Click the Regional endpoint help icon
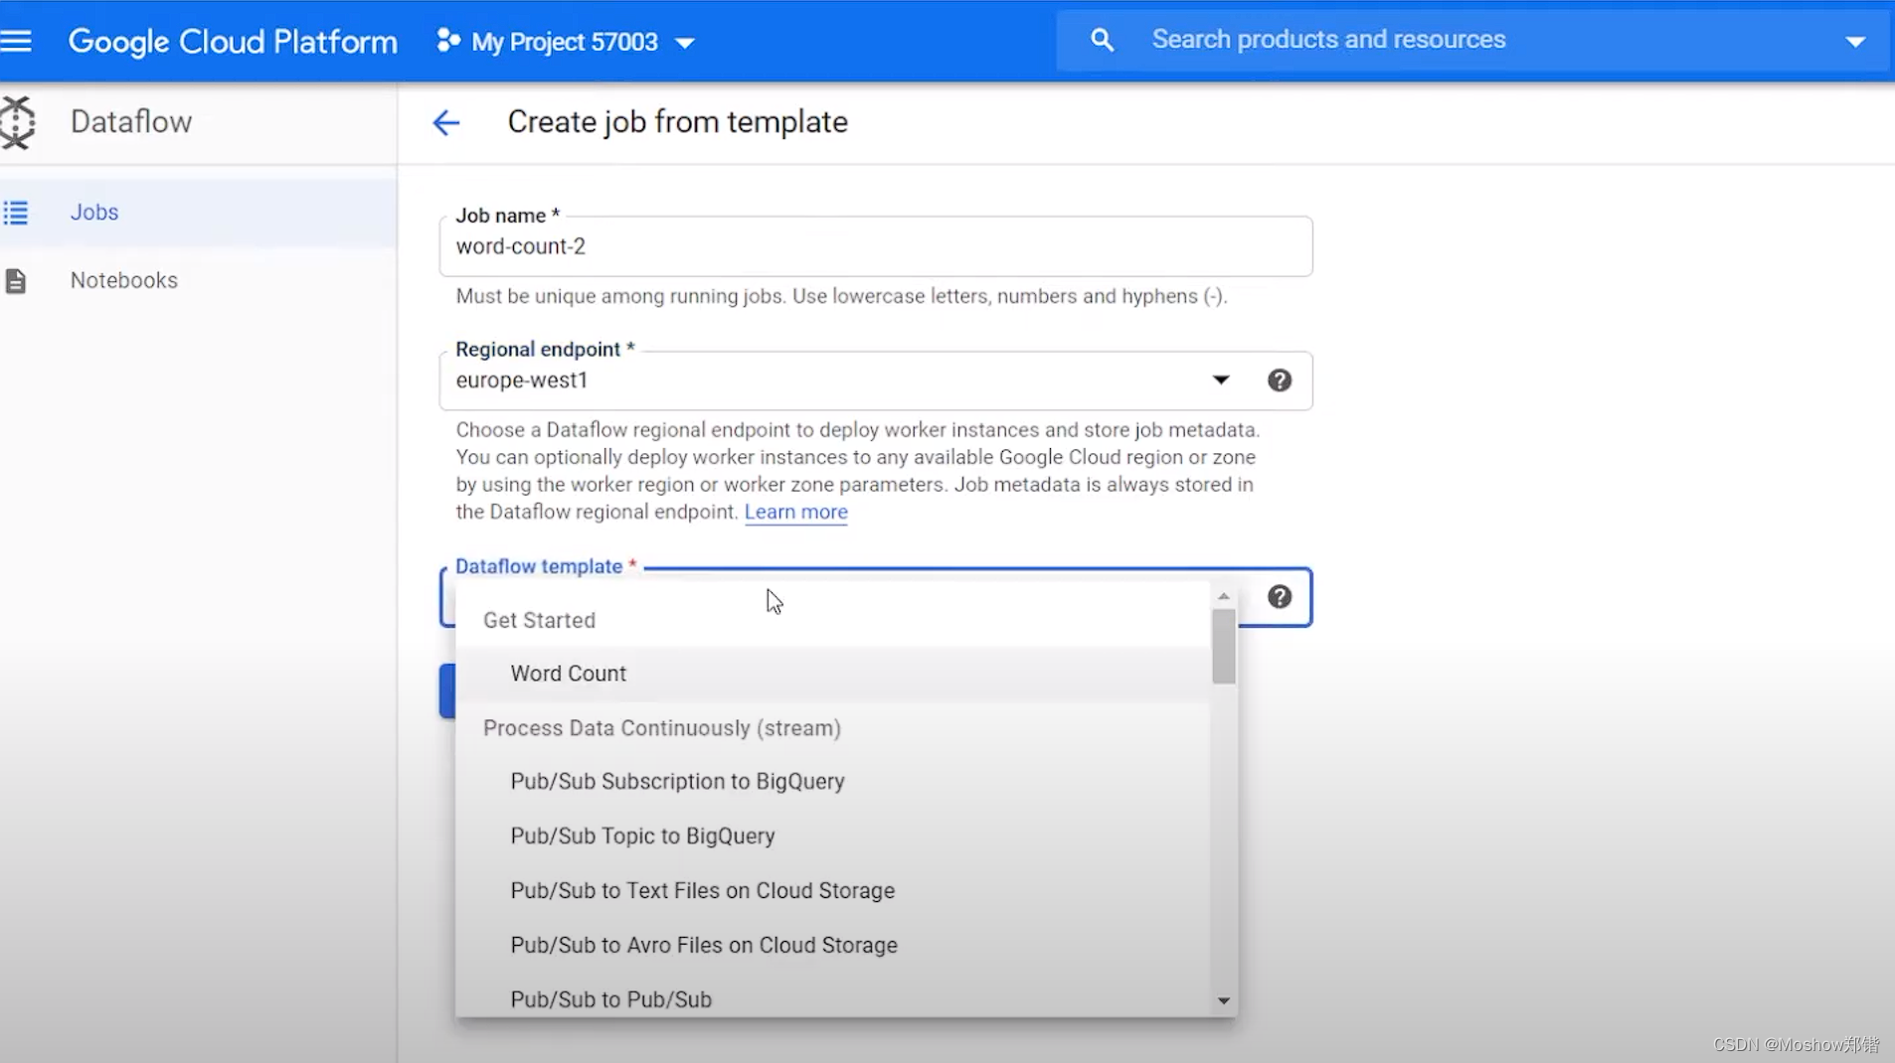1895x1063 pixels. click(1280, 380)
